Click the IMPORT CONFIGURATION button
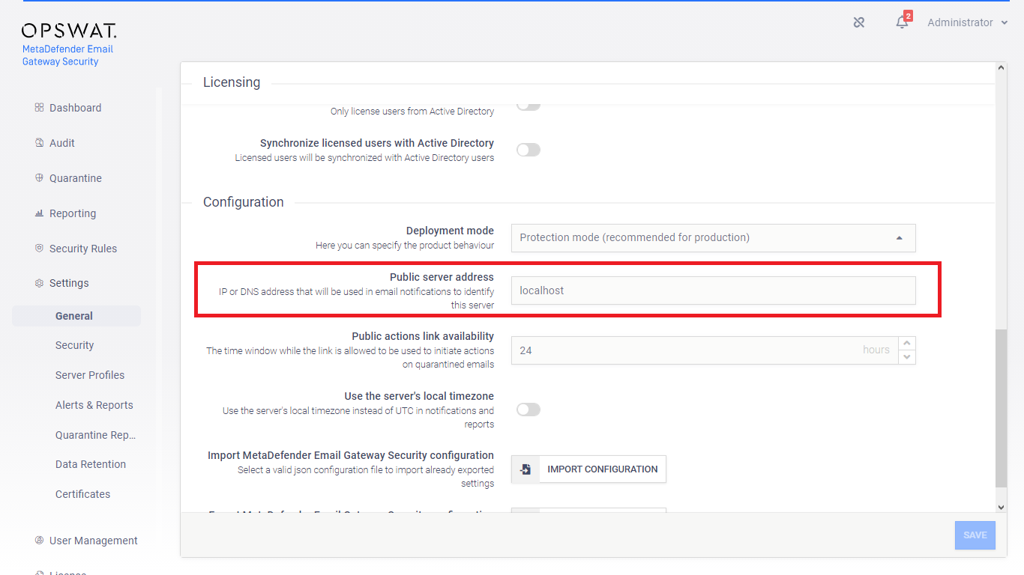The height and width of the screenshot is (575, 1024). (588, 469)
